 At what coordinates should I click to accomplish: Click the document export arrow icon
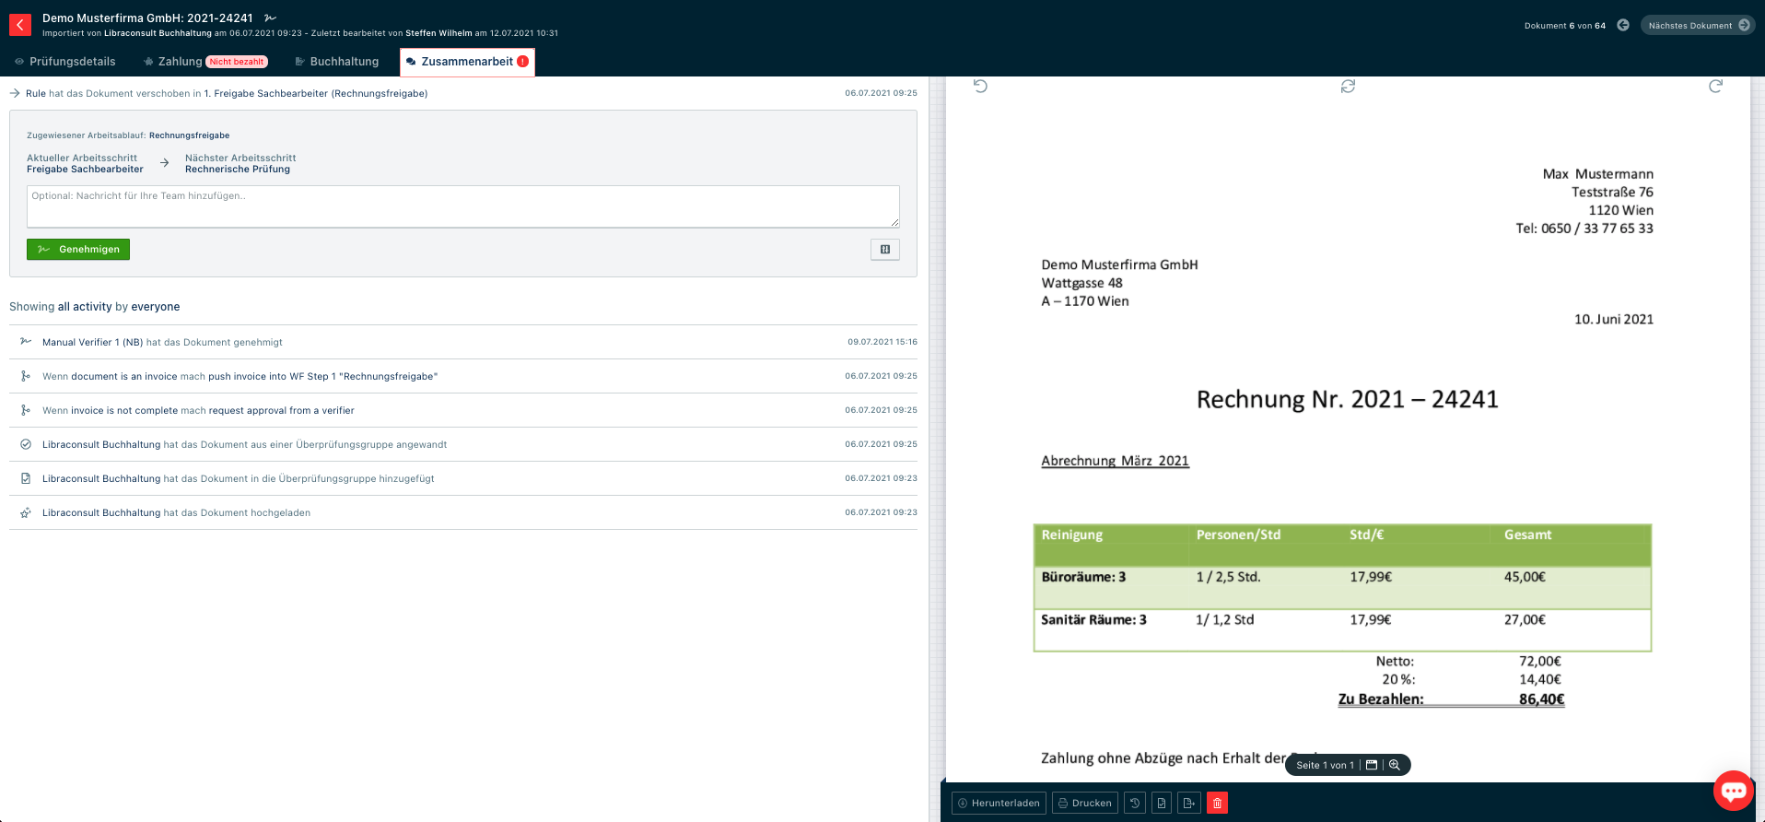click(x=1189, y=803)
